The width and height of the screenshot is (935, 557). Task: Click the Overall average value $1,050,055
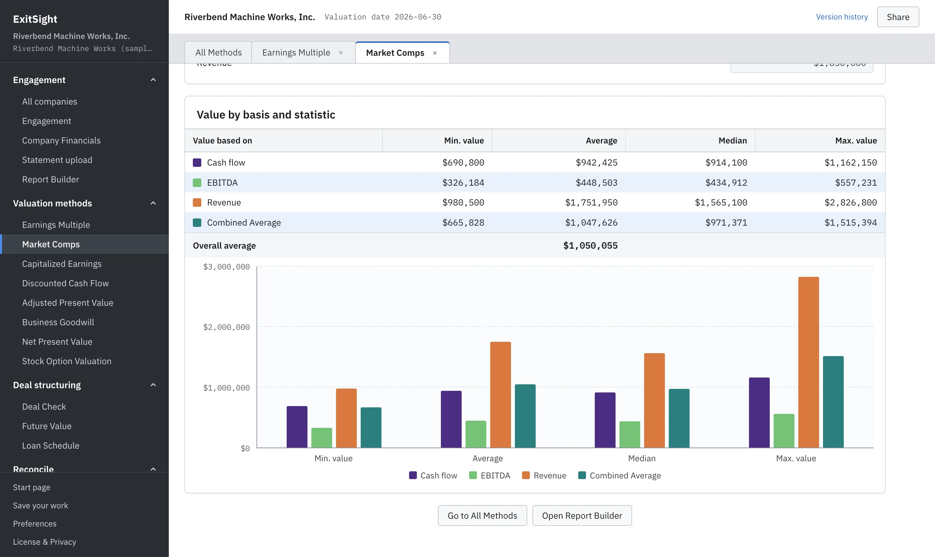point(590,245)
